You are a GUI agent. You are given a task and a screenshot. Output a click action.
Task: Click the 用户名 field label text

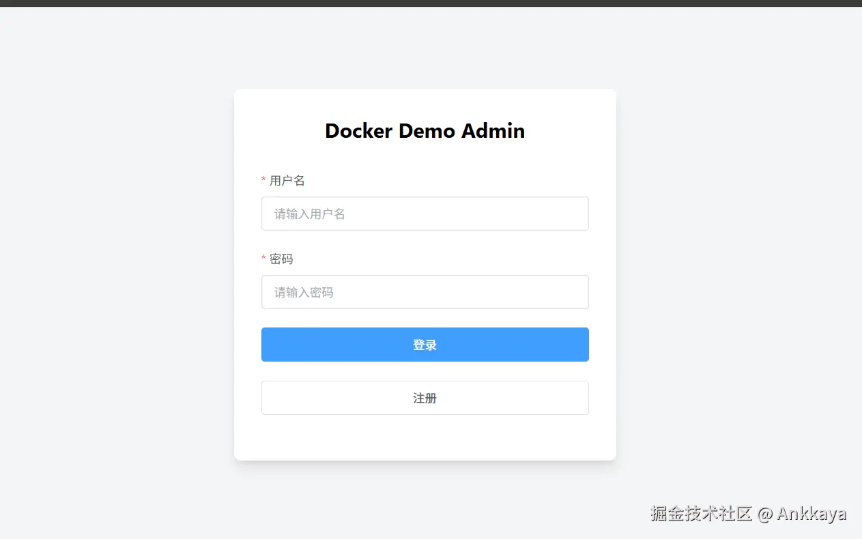coord(287,181)
